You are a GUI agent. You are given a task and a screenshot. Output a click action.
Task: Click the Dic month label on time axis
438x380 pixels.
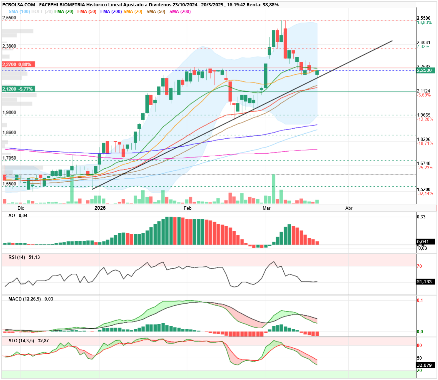click(21, 208)
